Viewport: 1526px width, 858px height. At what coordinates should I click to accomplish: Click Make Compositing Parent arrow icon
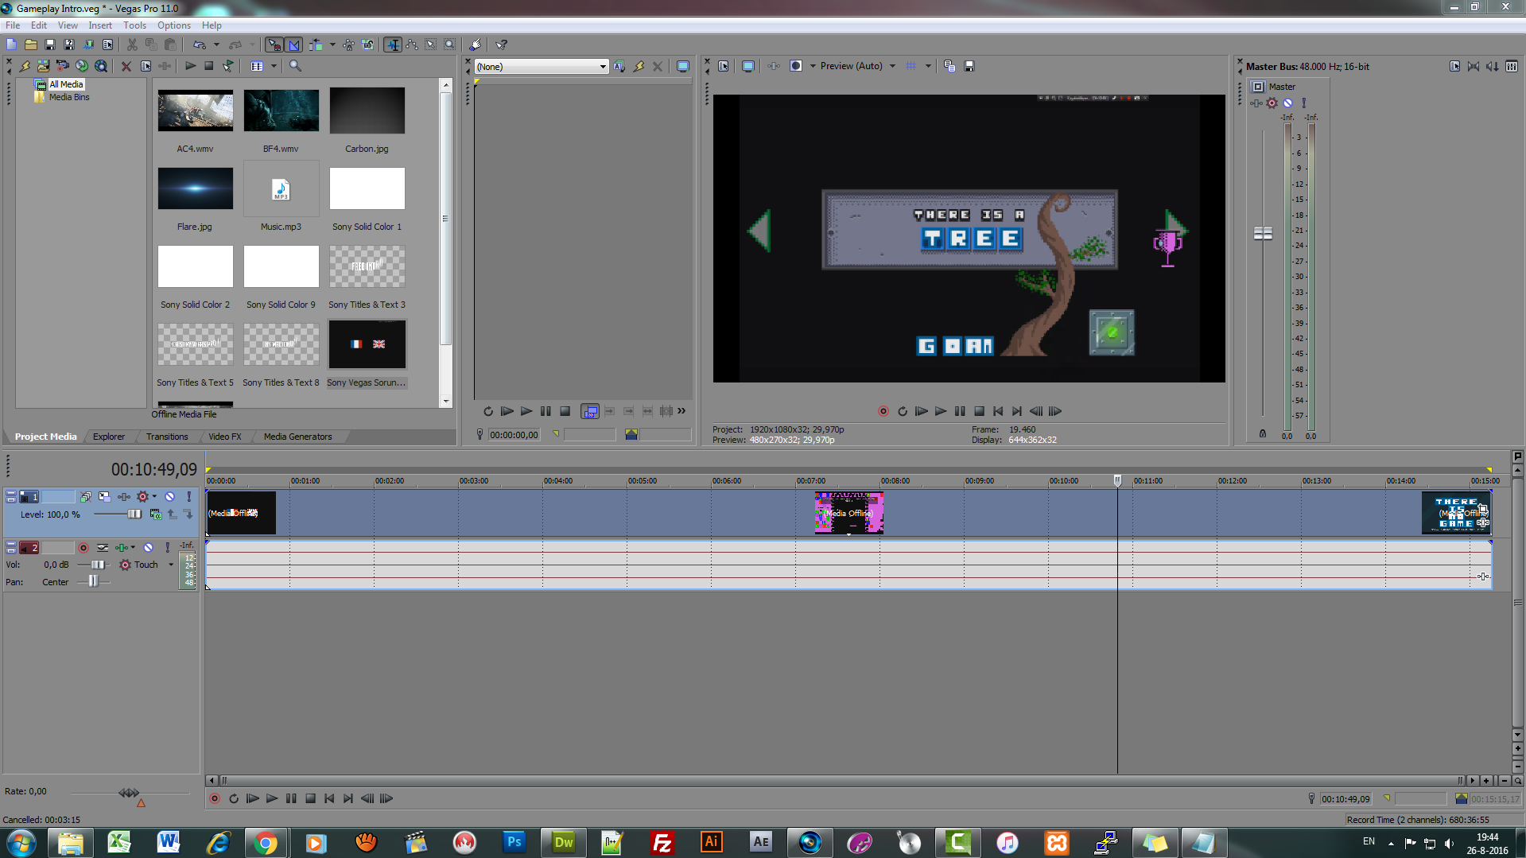click(x=173, y=514)
